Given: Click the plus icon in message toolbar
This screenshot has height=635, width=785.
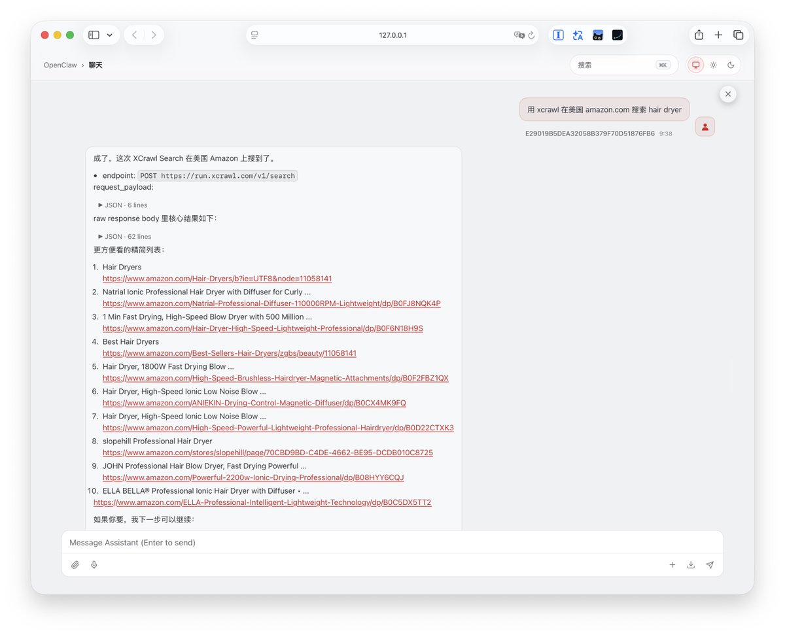Looking at the screenshot, I should click(672, 565).
